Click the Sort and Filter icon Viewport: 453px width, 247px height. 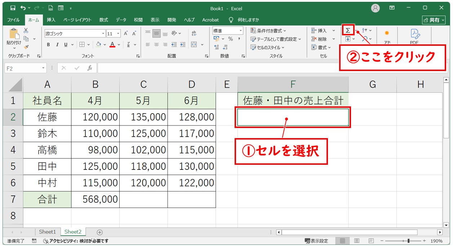[364, 31]
